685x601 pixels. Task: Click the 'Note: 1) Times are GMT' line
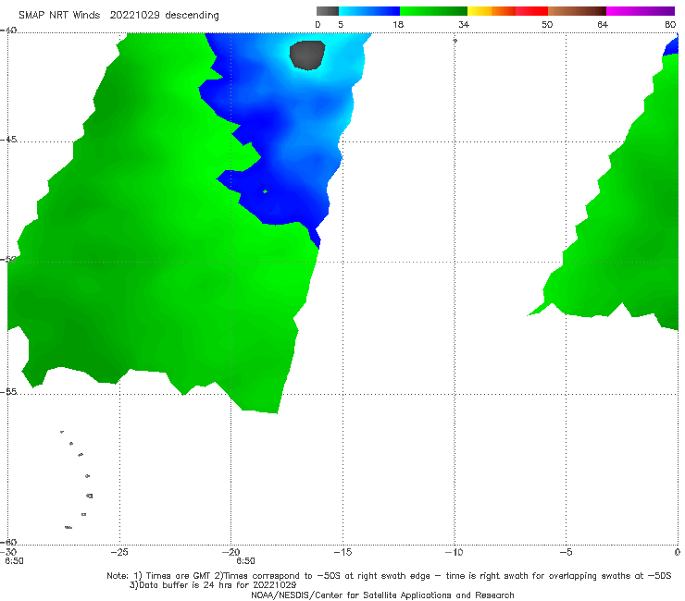pyautogui.click(x=389, y=576)
